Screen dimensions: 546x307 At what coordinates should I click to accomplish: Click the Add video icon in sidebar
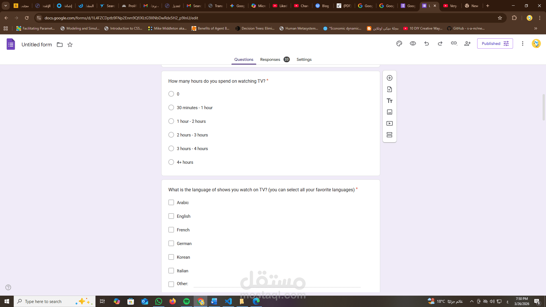coord(390,123)
